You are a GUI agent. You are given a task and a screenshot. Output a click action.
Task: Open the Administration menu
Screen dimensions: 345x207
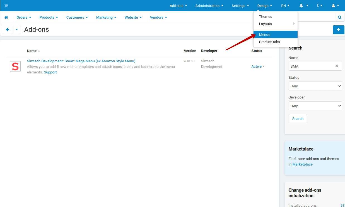(x=209, y=6)
